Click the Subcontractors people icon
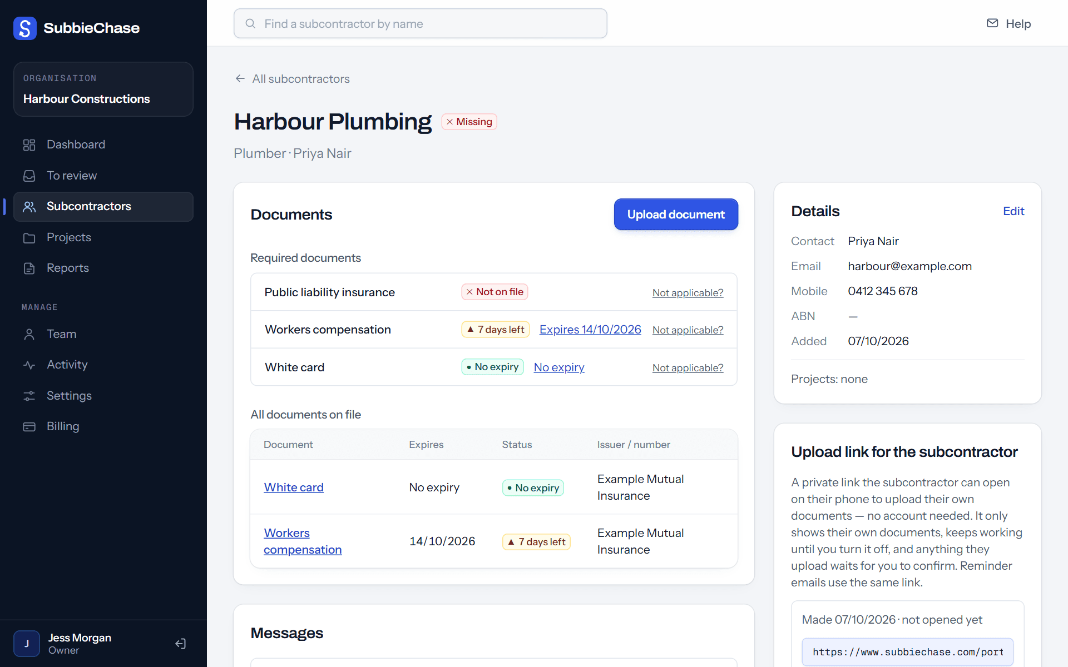The height and width of the screenshot is (667, 1068). coord(29,207)
